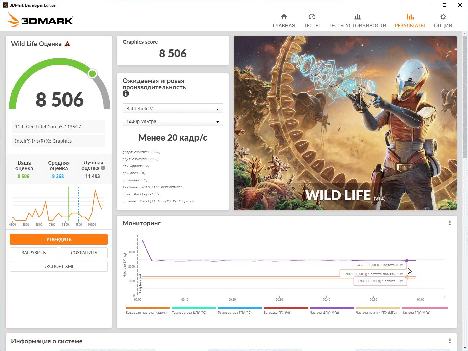Click the СОХРАНИТЬ button
This screenshot has height=351, width=468.
point(84,253)
